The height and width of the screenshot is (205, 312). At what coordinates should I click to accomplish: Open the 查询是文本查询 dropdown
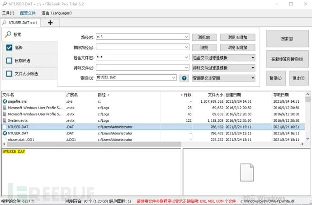point(224,78)
